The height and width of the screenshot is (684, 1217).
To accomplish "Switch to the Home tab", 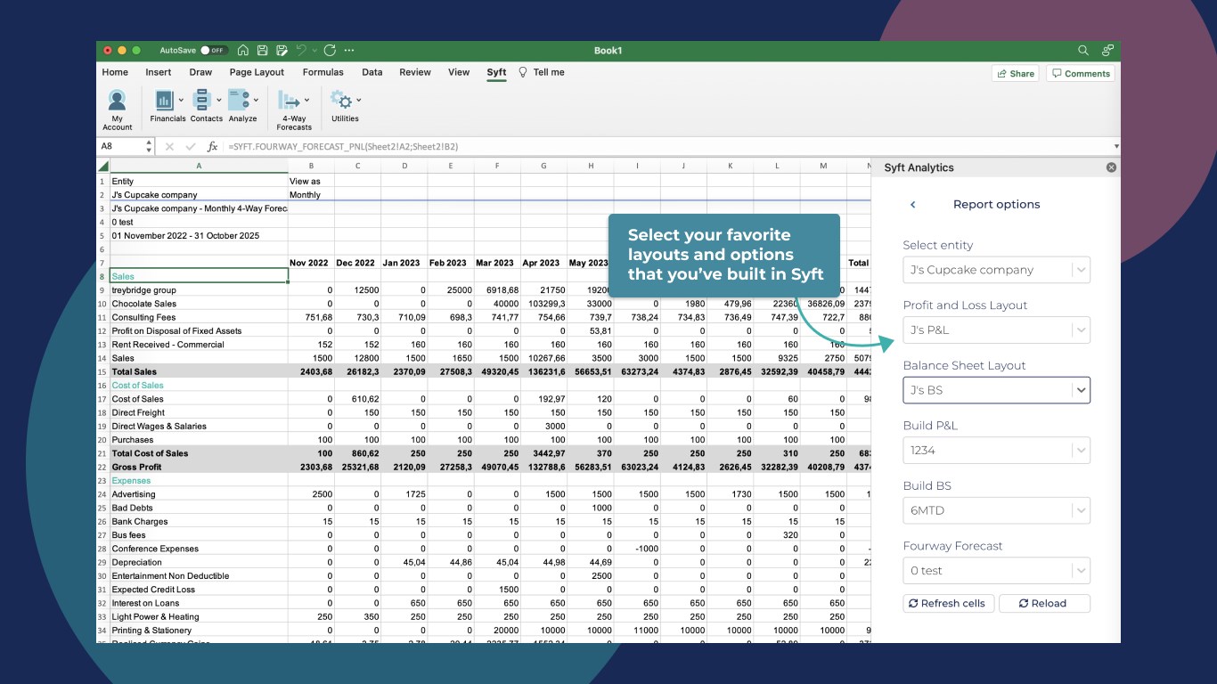I will click(x=115, y=73).
